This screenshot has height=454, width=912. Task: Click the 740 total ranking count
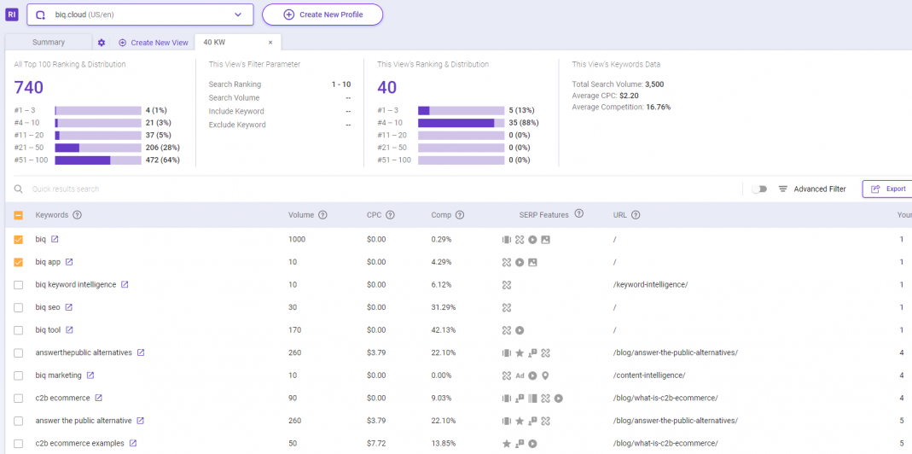click(29, 87)
